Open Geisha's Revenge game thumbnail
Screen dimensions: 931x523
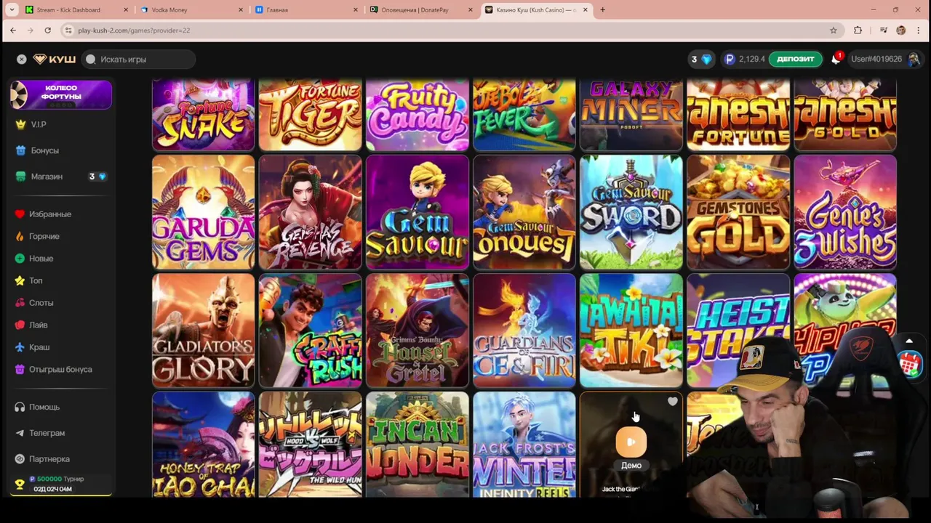pyautogui.click(x=311, y=212)
